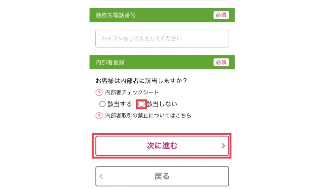Open the 内部者チェックシート link
This screenshot has width=330, height=189.
[132, 92]
